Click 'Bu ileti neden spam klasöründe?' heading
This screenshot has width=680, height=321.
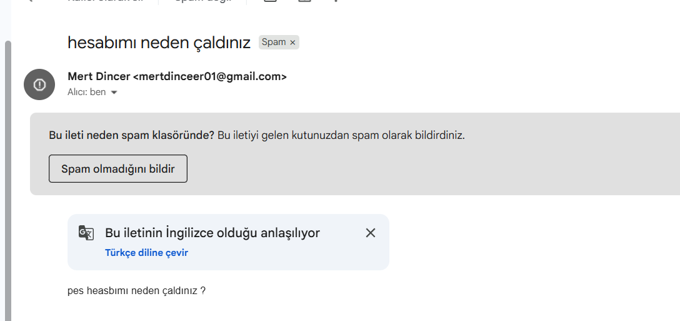pyautogui.click(x=131, y=135)
